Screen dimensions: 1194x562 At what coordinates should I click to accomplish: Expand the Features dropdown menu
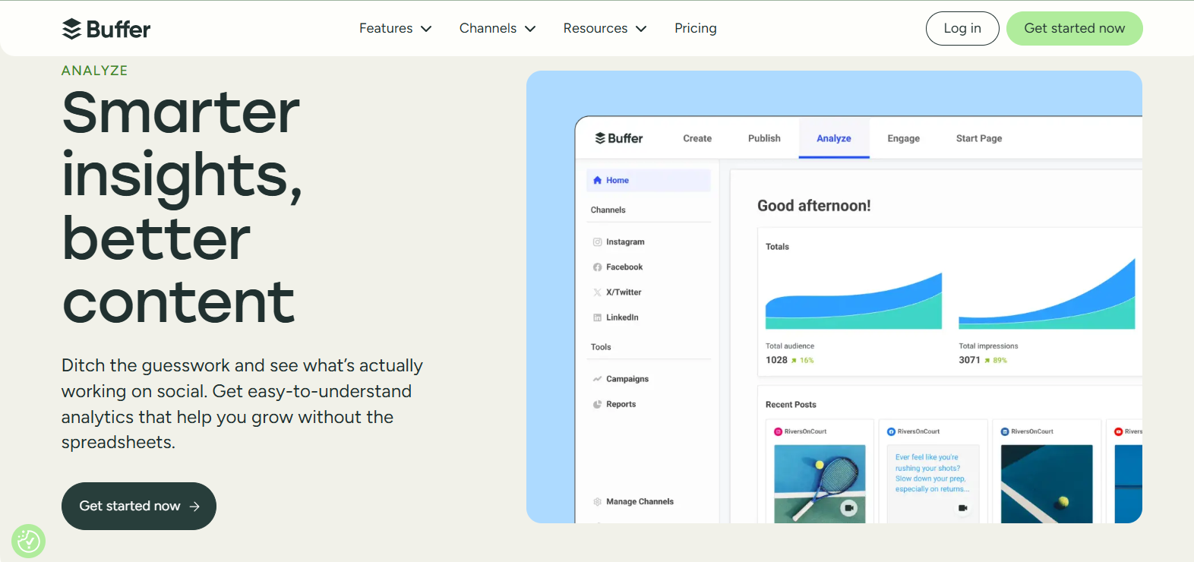395,29
